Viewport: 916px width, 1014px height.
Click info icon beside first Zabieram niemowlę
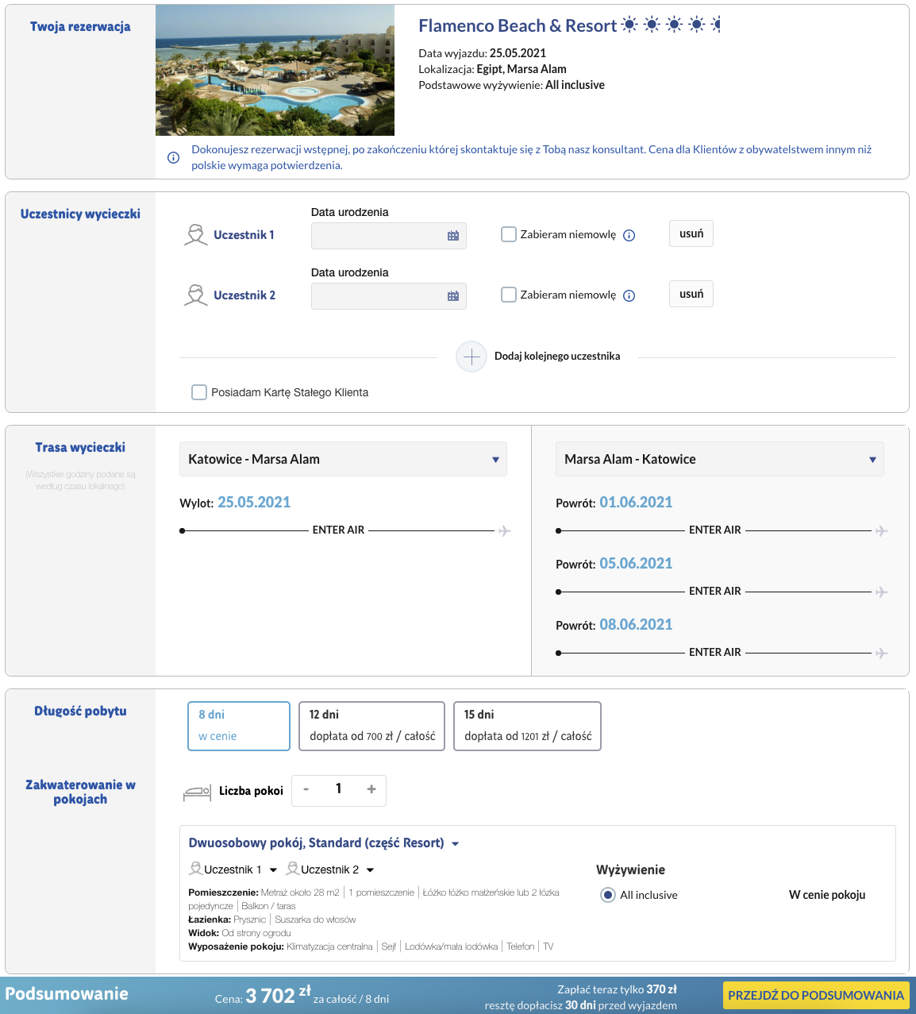(629, 235)
